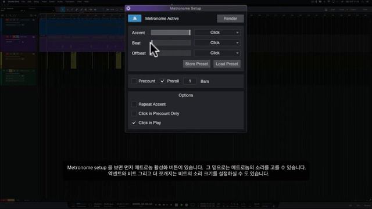Screen dimensions: 372x209
Task: Select the Arrow tool in main toolbar
Action: click(63, 10)
